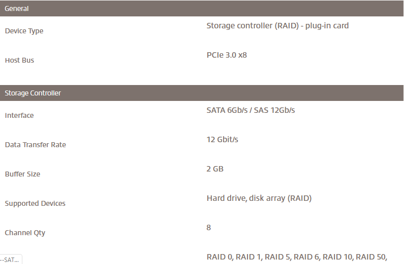Click the 12 Gbit/s value
The width and height of the screenshot is (404, 264).
coord(222,139)
